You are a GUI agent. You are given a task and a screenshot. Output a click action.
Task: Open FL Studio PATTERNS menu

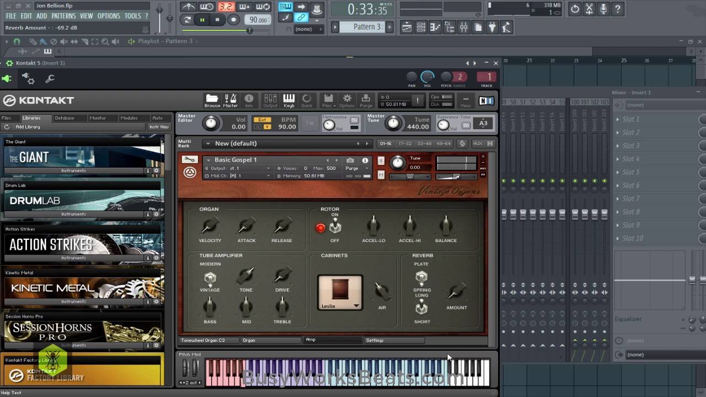[63, 16]
